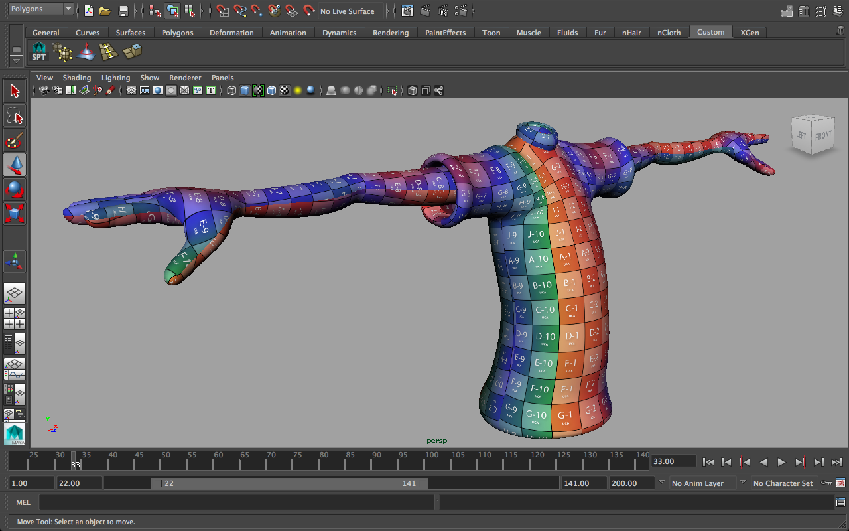Activate the Rotate tool

[15, 189]
